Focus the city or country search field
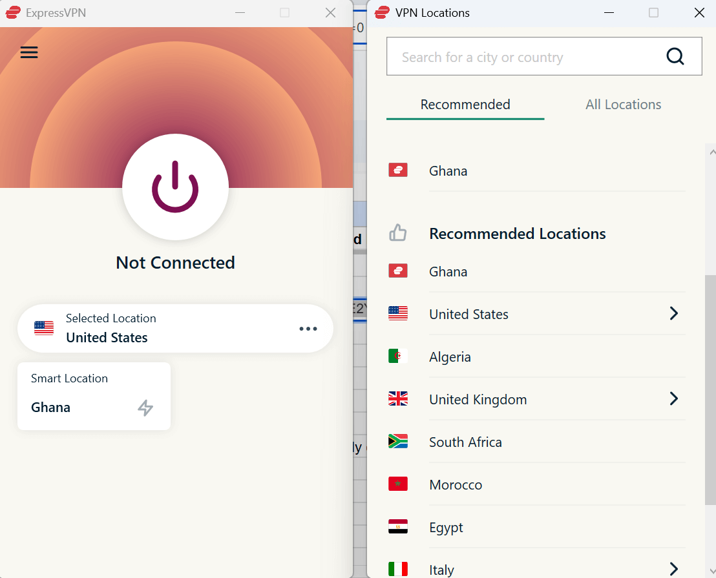Image resolution: width=716 pixels, height=578 pixels. (x=544, y=57)
